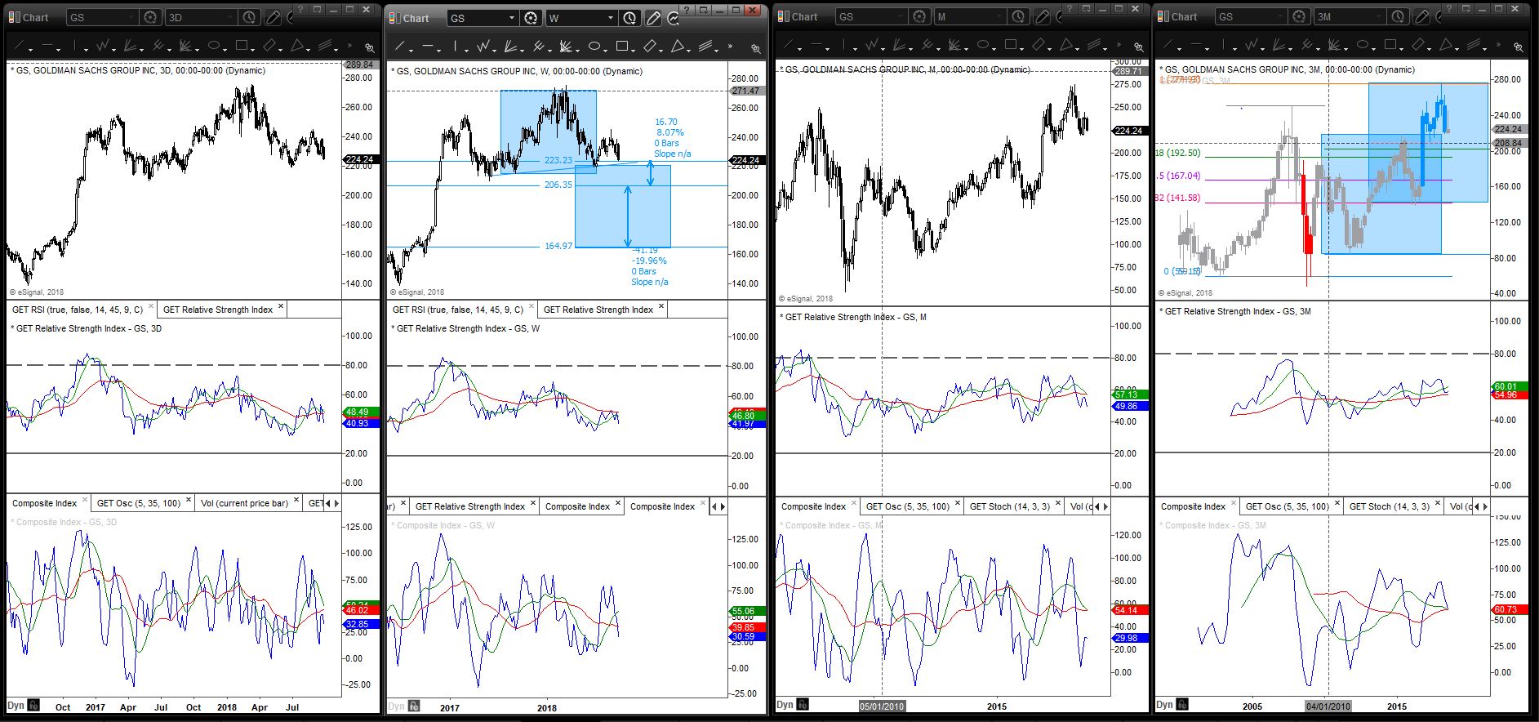Select the vertical line tool in the W chart
The width and height of the screenshot is (1539, 722).
[456, 47]
